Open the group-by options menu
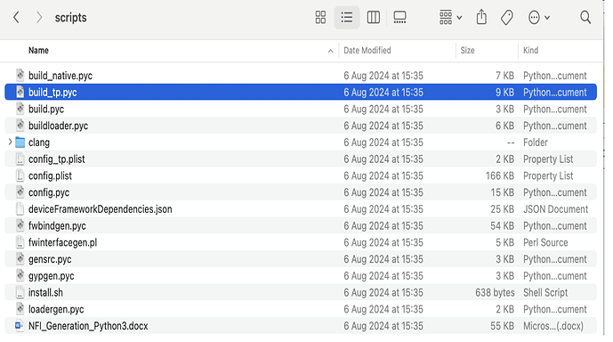This screenshot has width=613, height=342. 450,18
